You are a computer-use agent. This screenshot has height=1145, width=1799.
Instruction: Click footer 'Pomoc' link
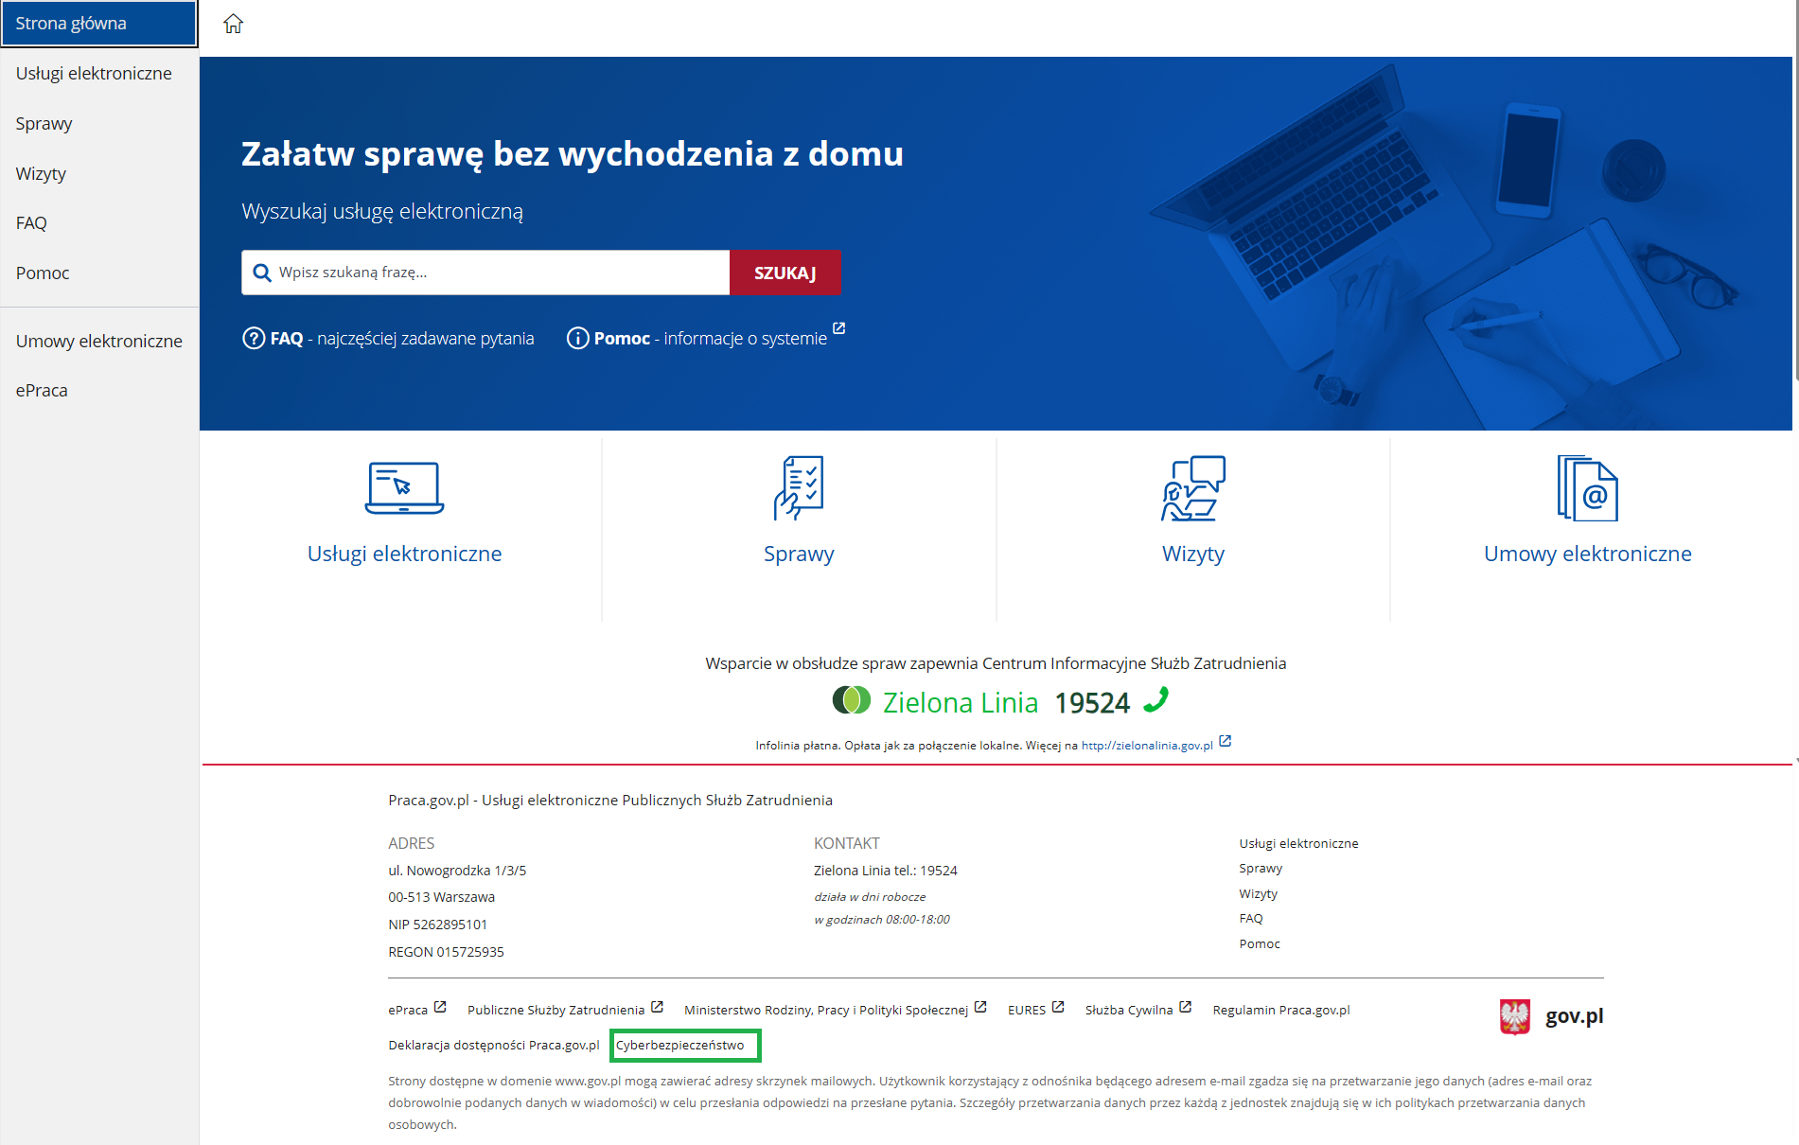pyautogui.click(x=1260, y=943)
